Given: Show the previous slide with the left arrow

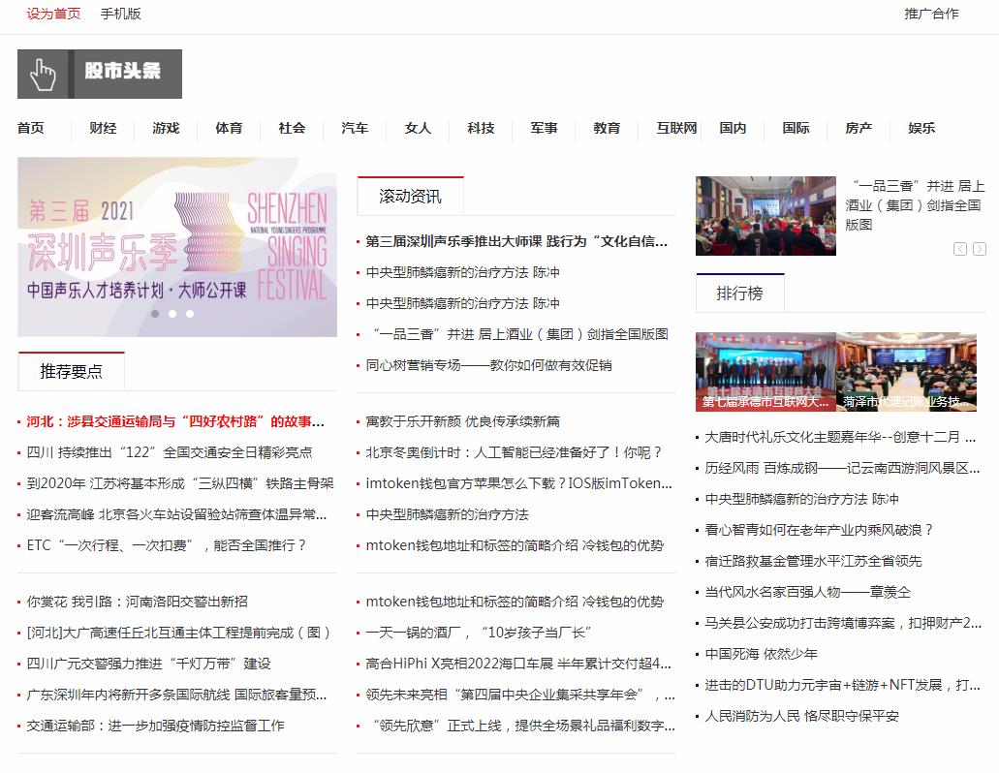Looking at the screenshot, I should point(960,249).
